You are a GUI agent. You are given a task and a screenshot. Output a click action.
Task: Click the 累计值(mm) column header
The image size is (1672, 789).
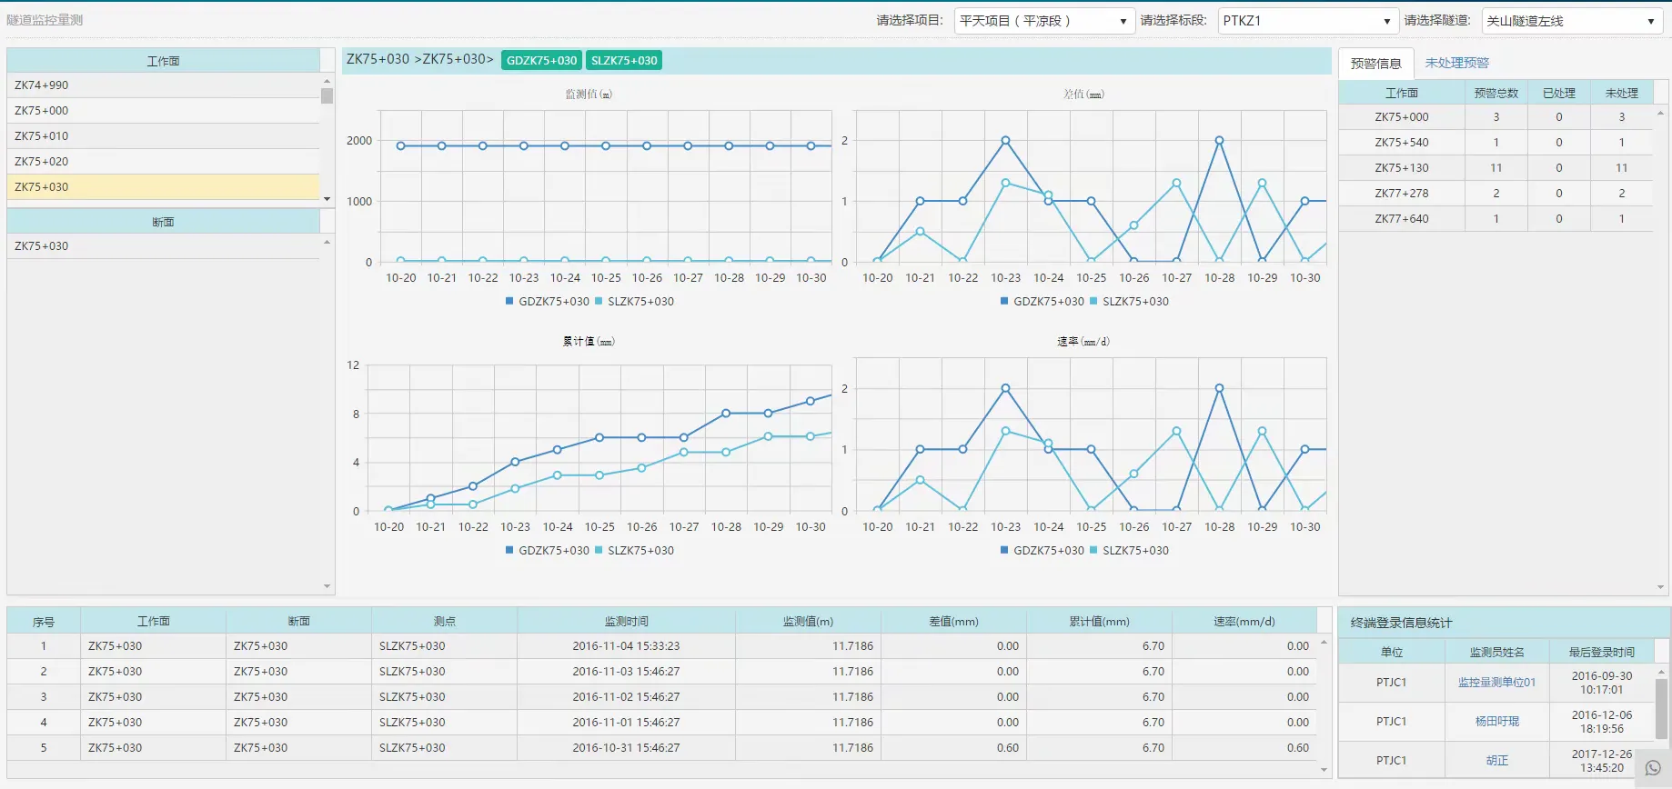(1099, 622)
